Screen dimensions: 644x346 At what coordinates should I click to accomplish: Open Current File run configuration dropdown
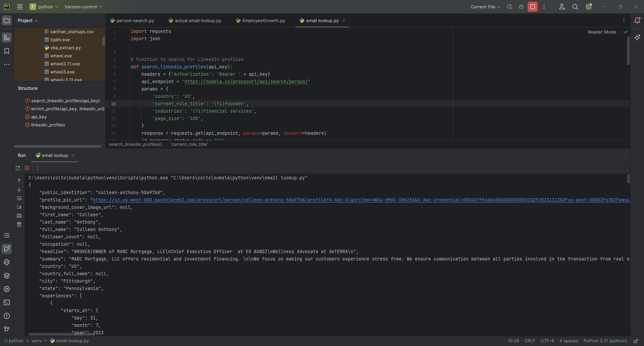[x=485, y=7]
